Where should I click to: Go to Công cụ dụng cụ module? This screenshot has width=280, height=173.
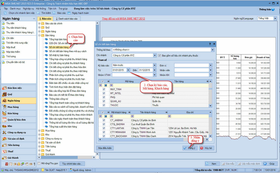pos(19,132)
